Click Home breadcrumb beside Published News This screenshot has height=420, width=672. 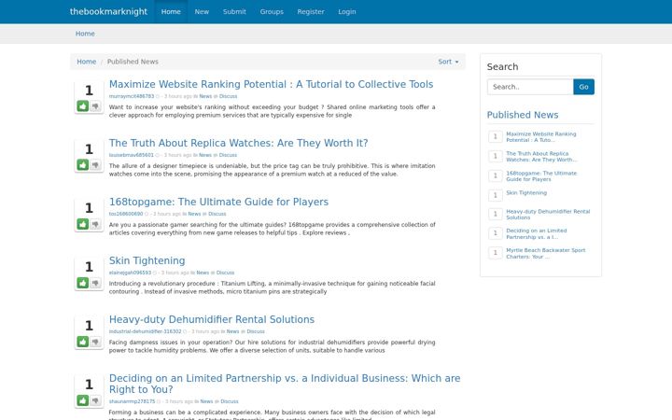pos(87,62)
